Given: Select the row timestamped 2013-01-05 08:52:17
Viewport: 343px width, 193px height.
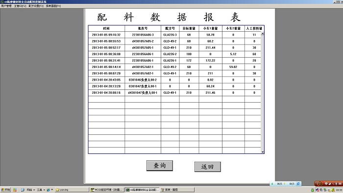Looking at the screenshot, I should (174, 47).
